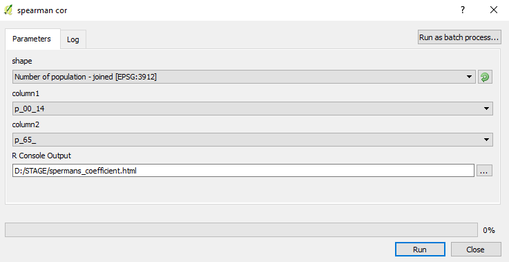Click the R Console Output path field
The image size is (509, 262).
244,171
